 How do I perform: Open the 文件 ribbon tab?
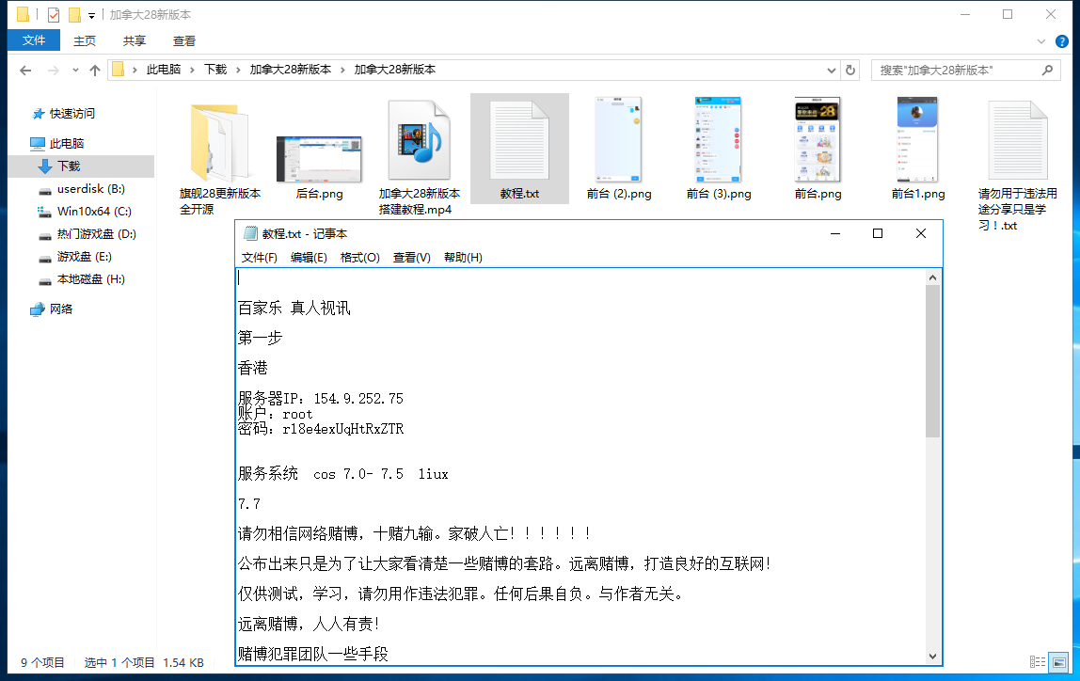pos(34,40)
